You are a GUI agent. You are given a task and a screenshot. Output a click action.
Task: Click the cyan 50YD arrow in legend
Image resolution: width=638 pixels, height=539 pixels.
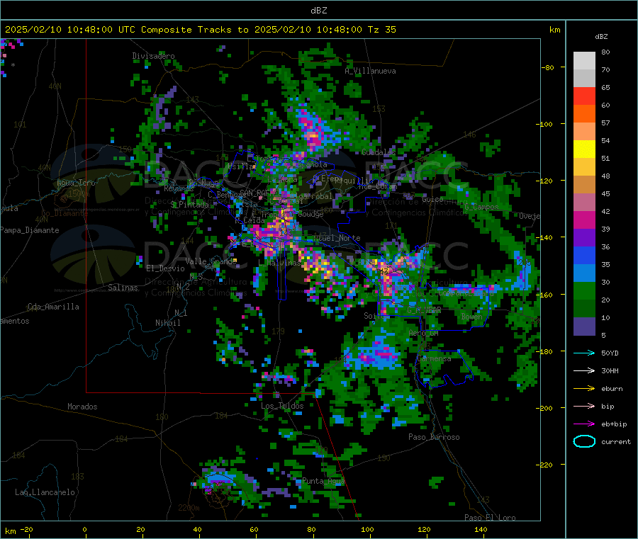coord(584,353)
